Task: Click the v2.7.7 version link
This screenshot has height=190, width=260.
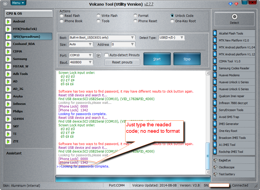Action: pyautogui.click(x=149, y=4)
